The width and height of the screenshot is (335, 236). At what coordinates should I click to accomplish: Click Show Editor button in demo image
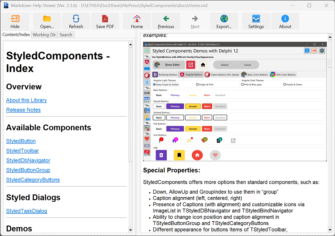pyautogui.click(x=169, y=65)
